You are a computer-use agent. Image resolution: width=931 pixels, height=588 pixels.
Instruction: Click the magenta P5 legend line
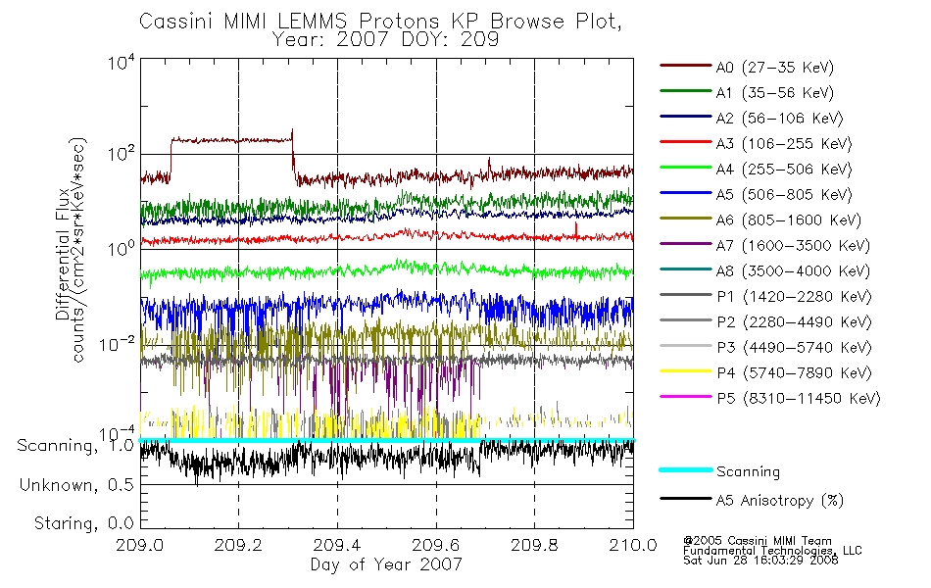[x=686, y=396]
